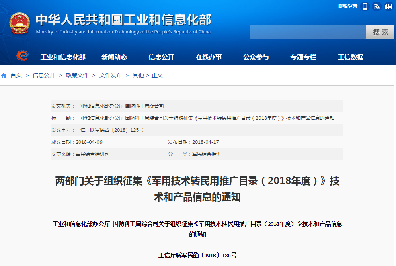Go to 政策文件 in the breadcrumb
This screenshot has width=396, height=266.
(x=77, y=75)
